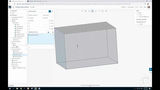Add a new geometry with the plus icon
Screen dimensions: 160x90
tap(26, 11)
